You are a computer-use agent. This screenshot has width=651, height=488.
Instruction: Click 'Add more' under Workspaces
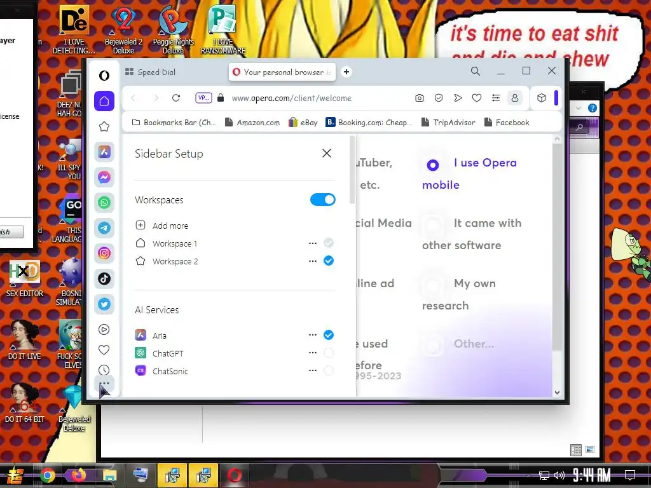(162, 226)
